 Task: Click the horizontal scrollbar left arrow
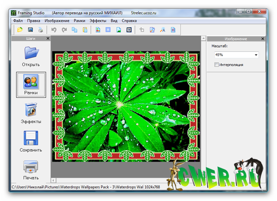[53, 180]
